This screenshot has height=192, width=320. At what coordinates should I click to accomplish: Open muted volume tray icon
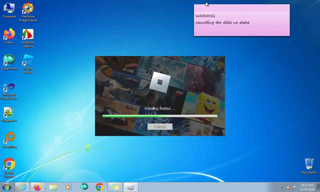[x=289, y=187]
